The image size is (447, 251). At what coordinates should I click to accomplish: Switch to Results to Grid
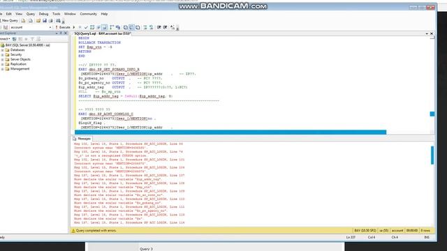[x=131, y=27]
